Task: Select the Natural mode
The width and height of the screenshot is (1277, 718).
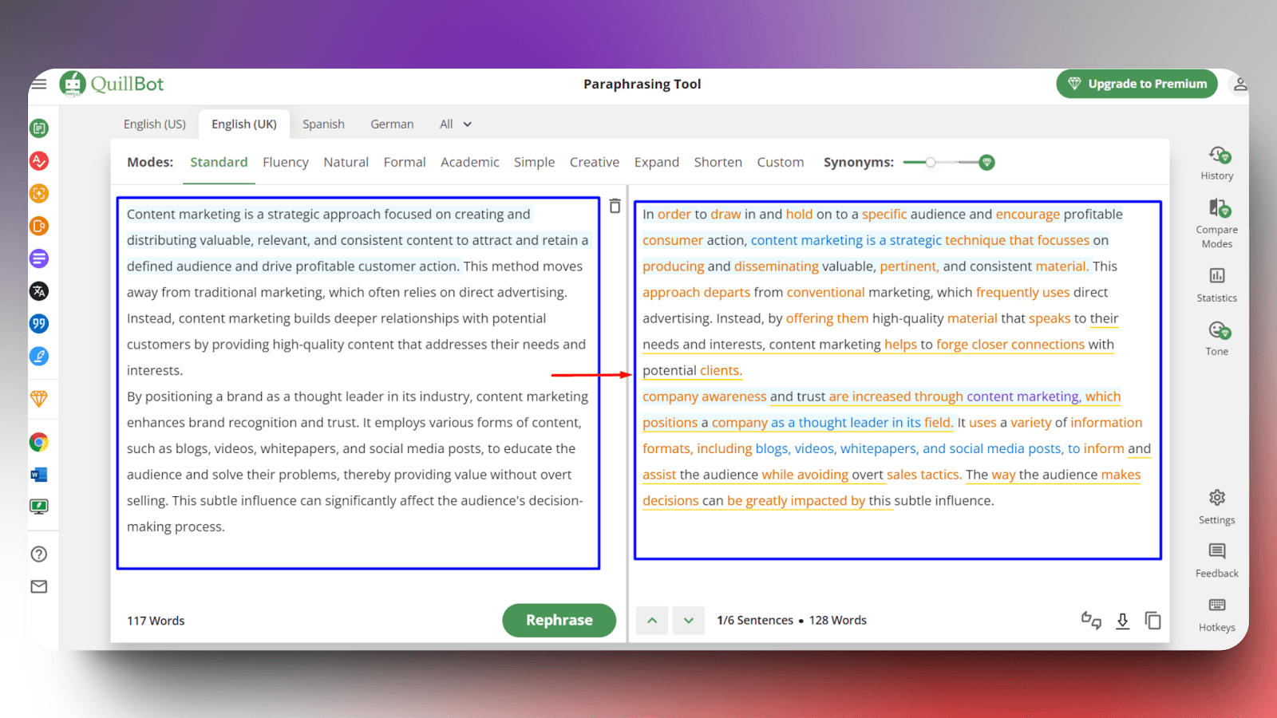Action: [346, 162]
